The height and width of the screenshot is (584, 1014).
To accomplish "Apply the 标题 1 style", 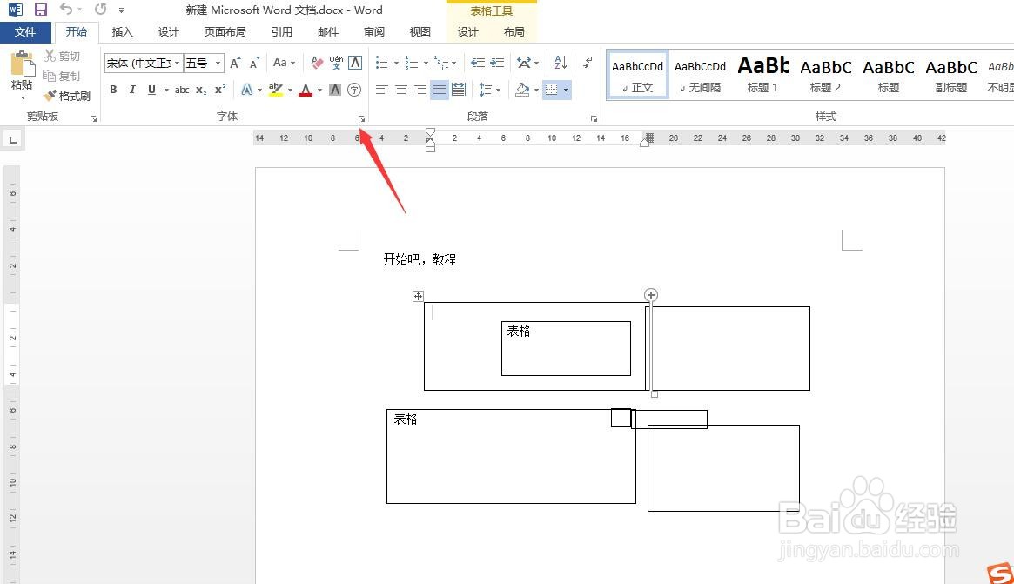I will (763, 75).
